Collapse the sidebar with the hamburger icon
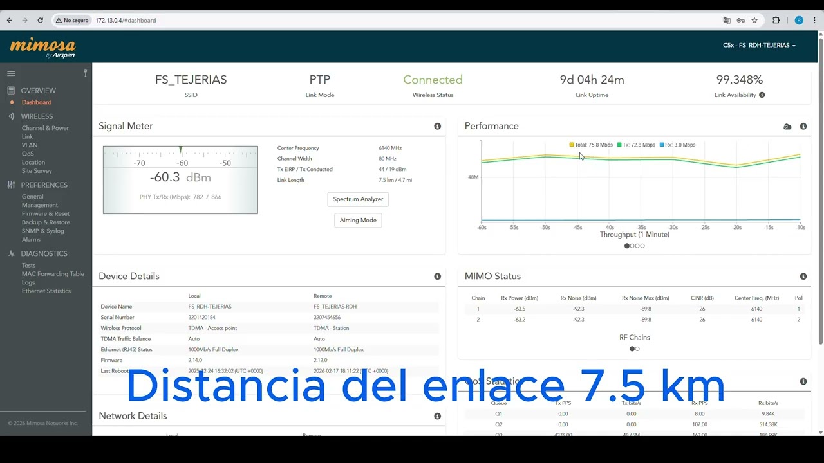Image resolution: width=824 pixels, height=463 pixels. click(x=11, y=73)
